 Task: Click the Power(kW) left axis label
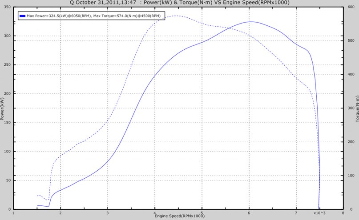[3, 108]
